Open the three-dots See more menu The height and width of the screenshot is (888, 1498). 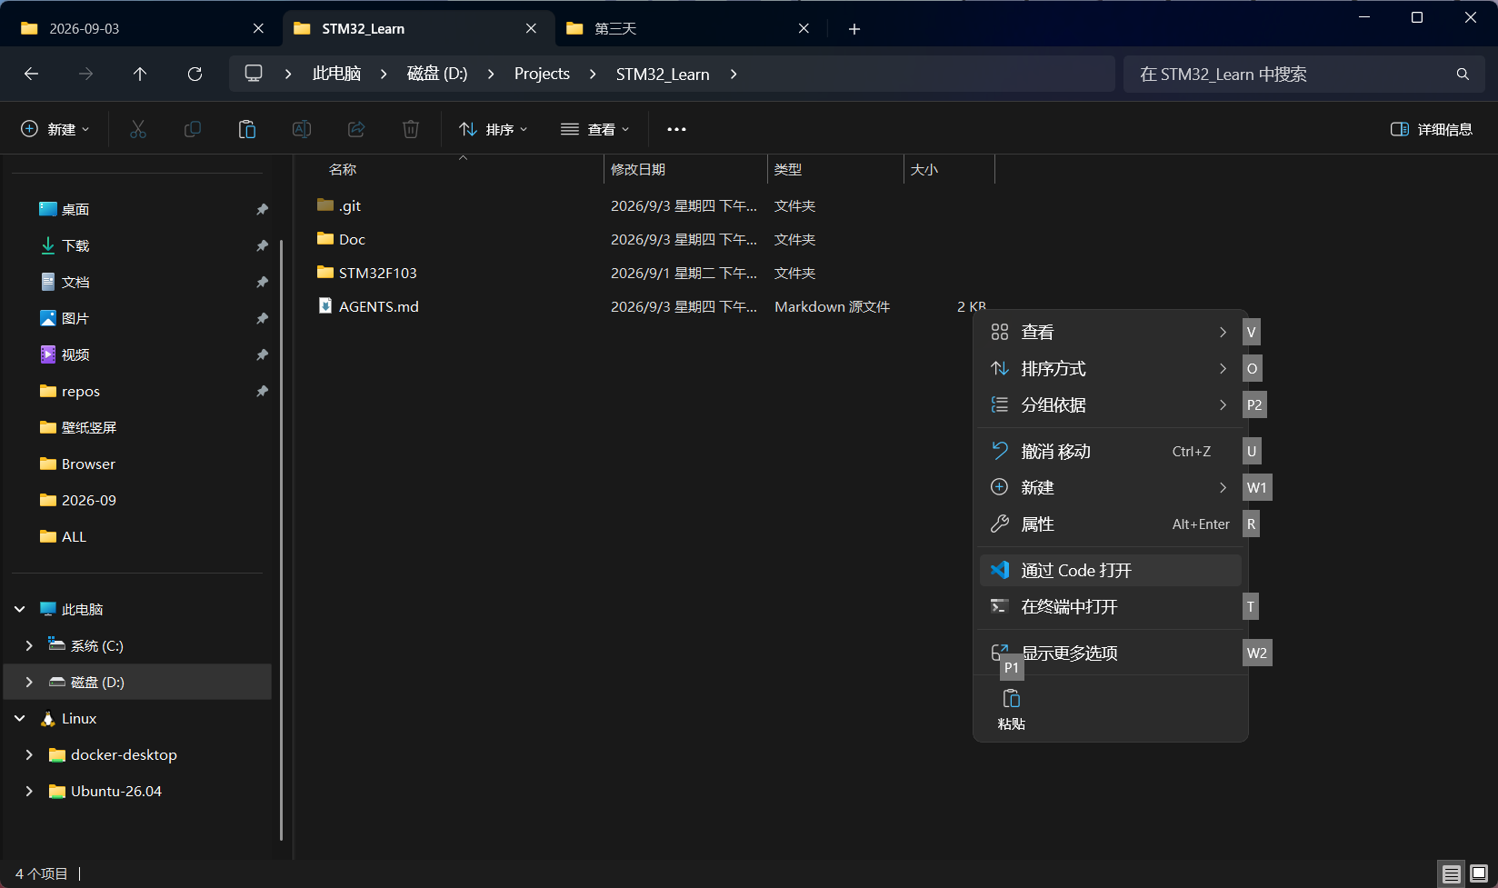[x=676, y=129]
